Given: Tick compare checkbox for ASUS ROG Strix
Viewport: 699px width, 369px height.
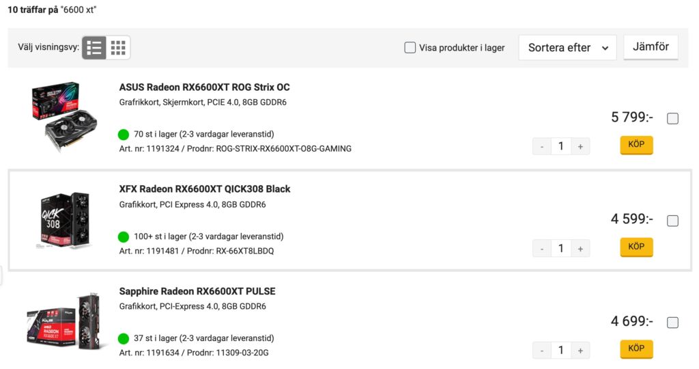Looking at the screenshot, I should (x=672, y=119).
